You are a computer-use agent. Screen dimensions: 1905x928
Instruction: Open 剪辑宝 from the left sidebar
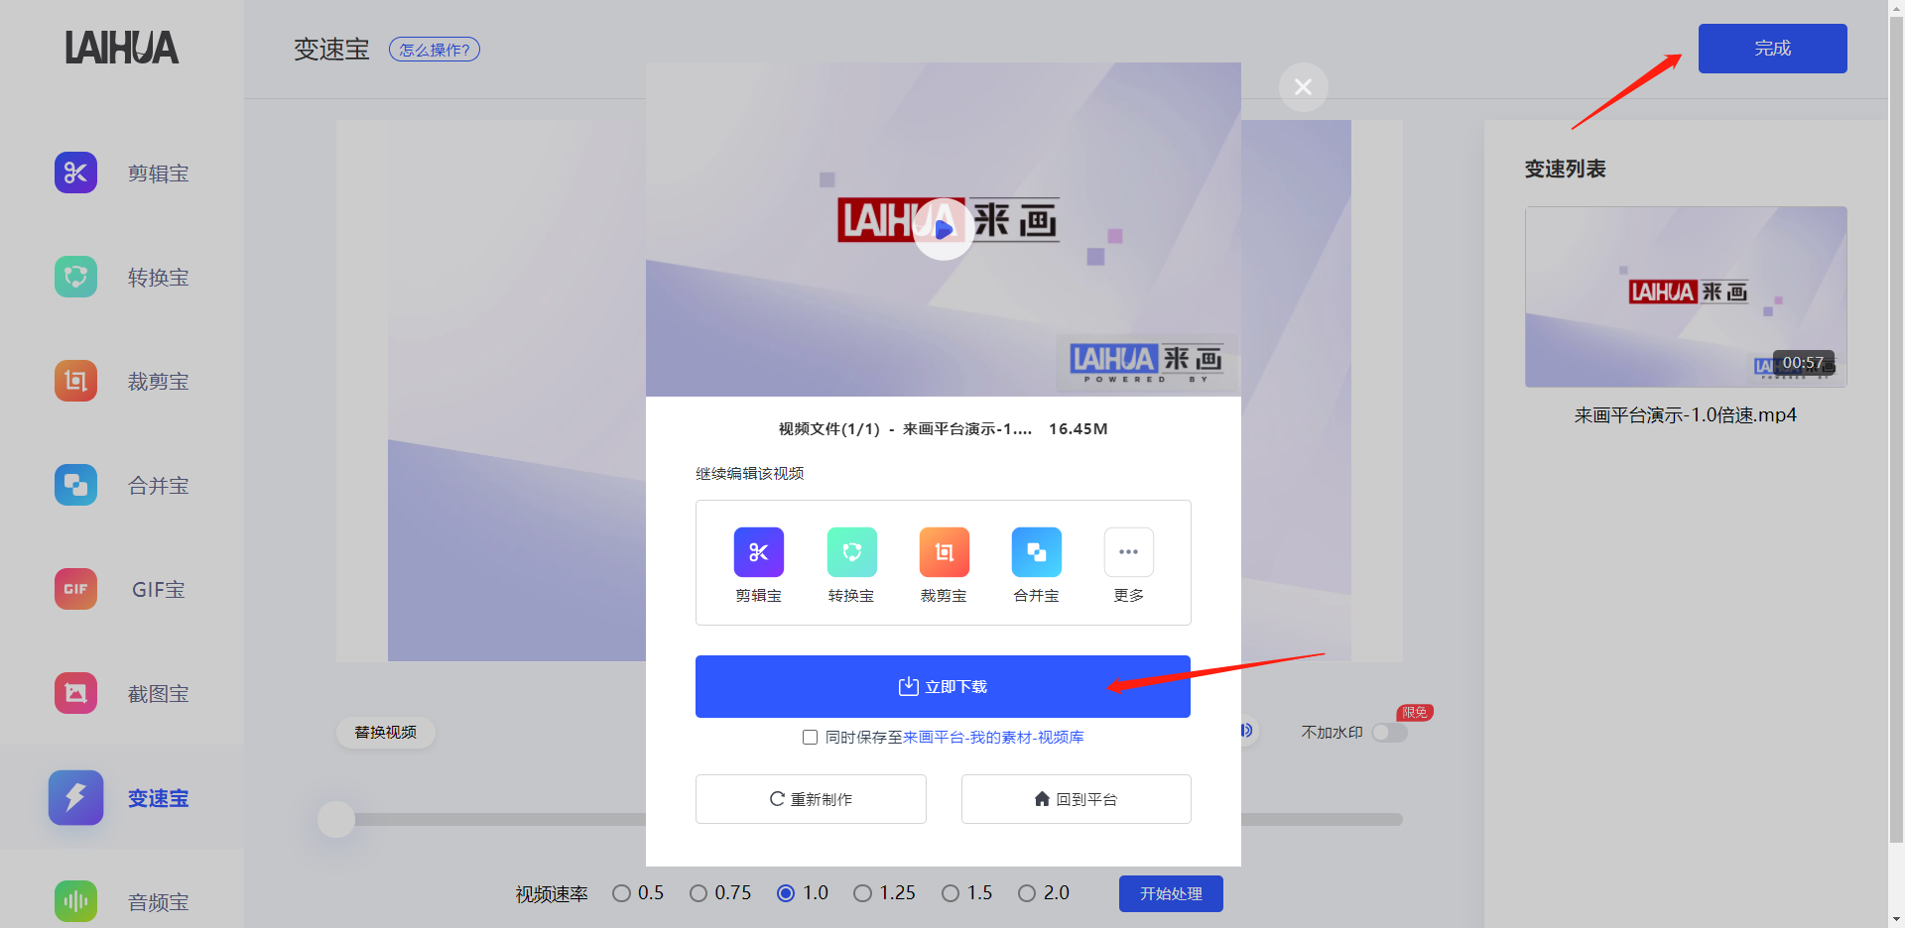(x=121, y=174)
